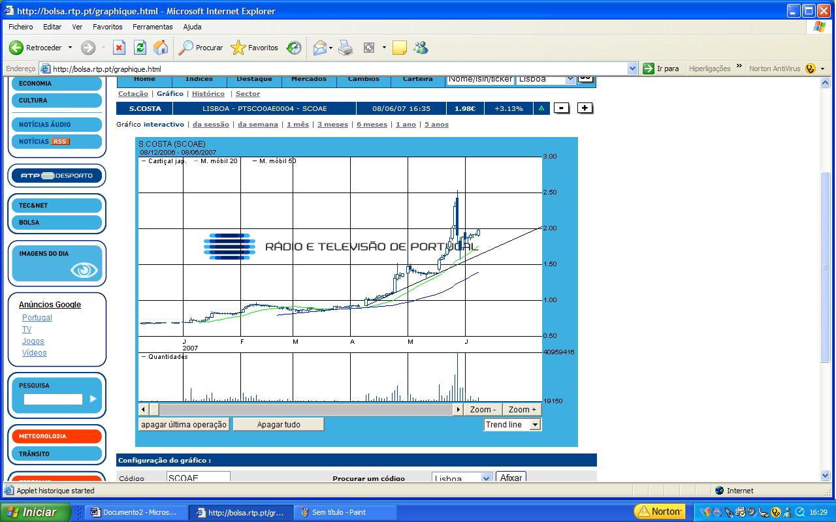Click the Norton tray alert button
Screen dimensions: 836x522
[x=661, y=512]
